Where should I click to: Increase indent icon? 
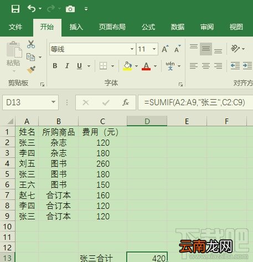click(247, 66)
